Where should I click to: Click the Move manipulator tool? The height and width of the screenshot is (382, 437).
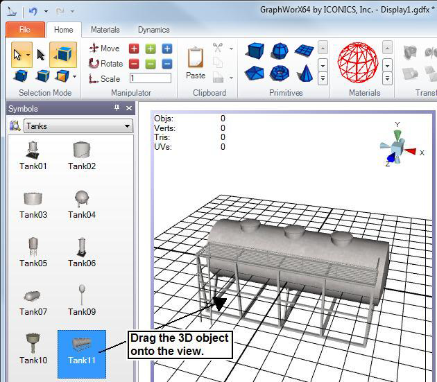click(103, 49)
